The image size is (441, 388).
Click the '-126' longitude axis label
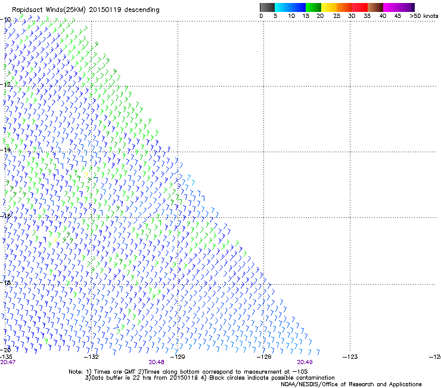(264, 357)
